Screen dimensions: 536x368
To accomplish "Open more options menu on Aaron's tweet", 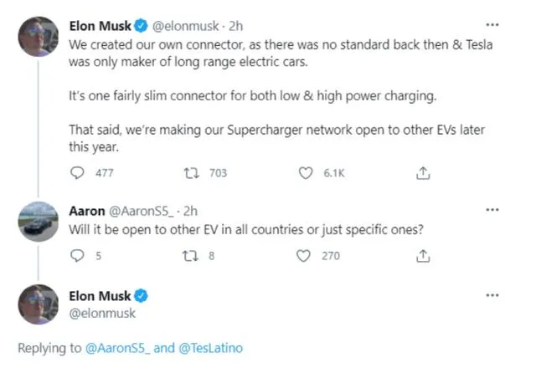I will pyautogui.click(x=492, y=212).
